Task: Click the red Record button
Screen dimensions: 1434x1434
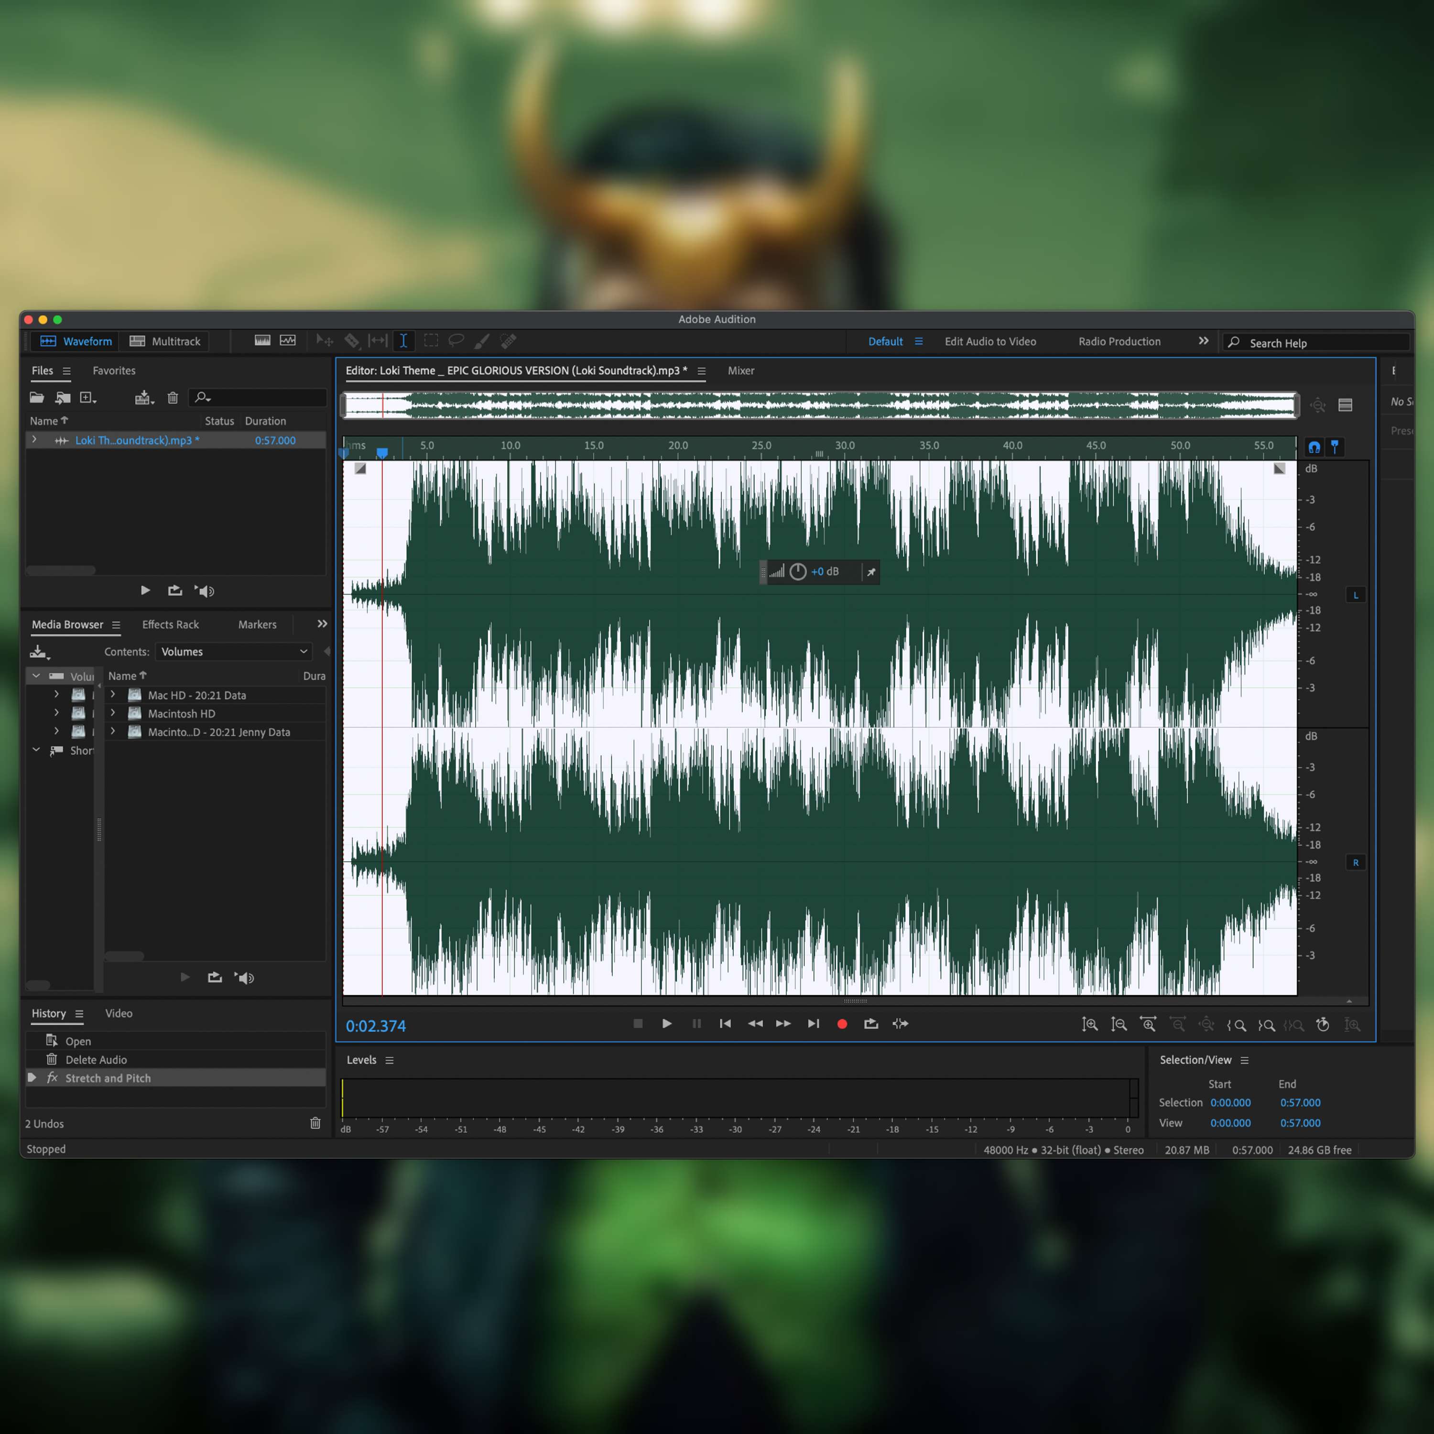Action: pyautogui.click(x=842, y=1023)
